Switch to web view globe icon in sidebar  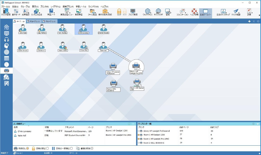pos(6,52)
